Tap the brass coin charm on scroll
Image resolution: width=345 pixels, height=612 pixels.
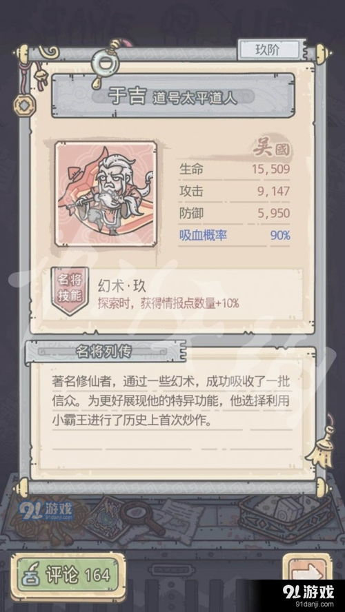pos(23,104)
